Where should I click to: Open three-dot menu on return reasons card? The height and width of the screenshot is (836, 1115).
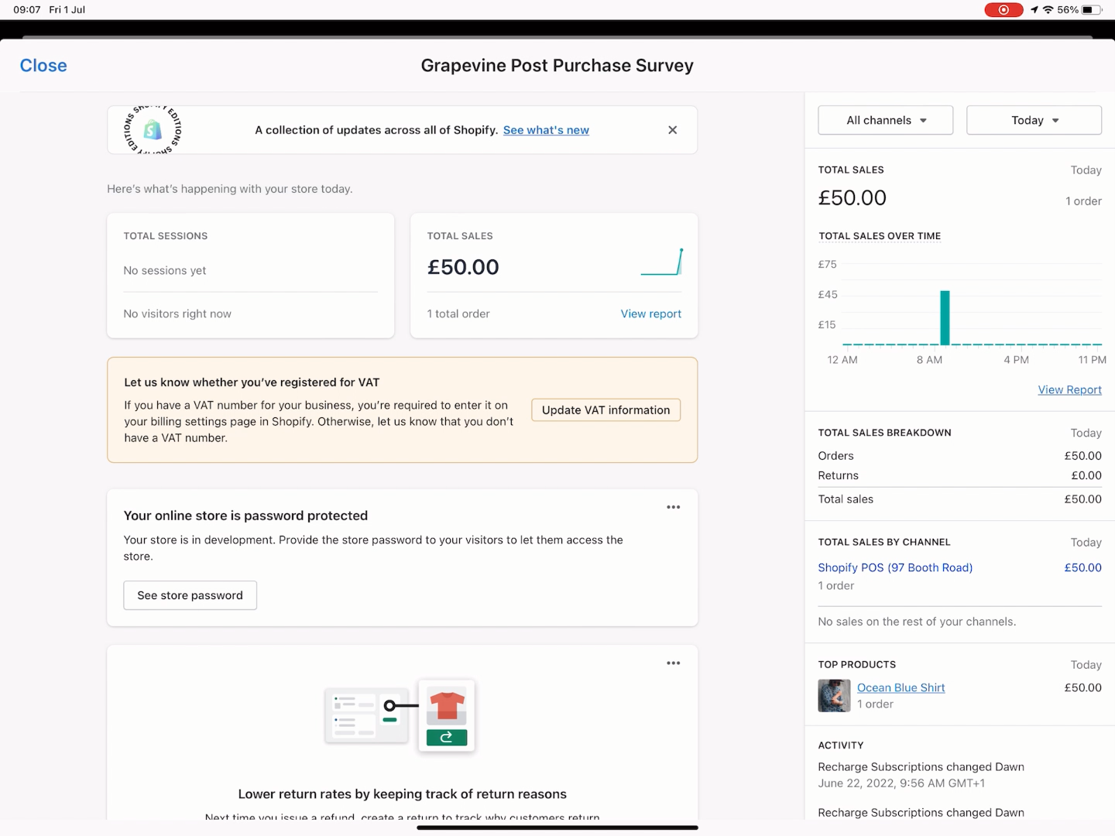click(673, 663)
